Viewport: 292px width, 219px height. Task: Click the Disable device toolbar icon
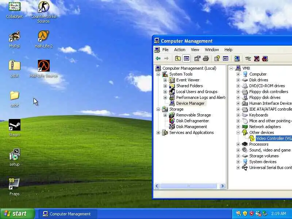(265, 59)
